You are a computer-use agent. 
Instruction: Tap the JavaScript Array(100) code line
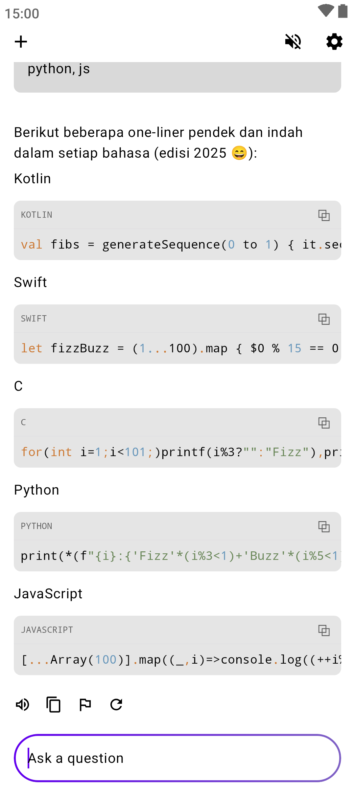(177, 660)
